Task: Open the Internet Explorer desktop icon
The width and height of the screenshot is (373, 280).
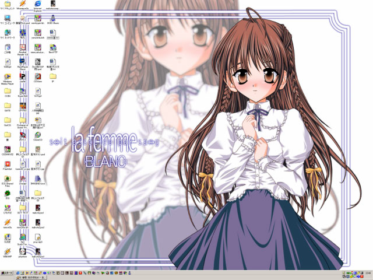Action: click(x=37, y=3)
